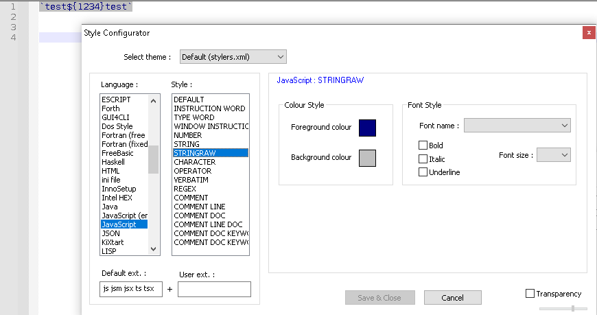Image resolution: width=597 pixels, height=315 pixels.
Task: Open the Font size dropdown
Action: click(x=554, y=155)
